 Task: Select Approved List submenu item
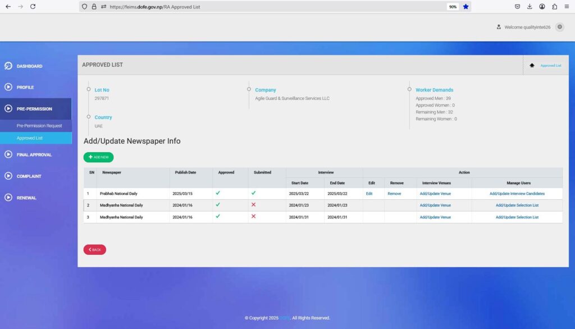tap(29, 138)
